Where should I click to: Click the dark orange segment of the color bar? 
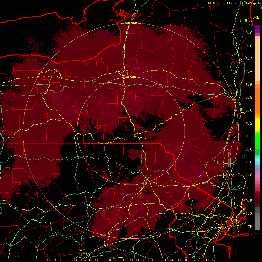[257, 101]
